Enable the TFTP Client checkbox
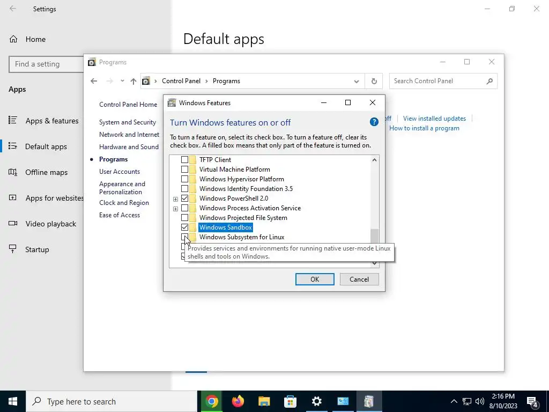549x412 pixels. pos(184,160)
